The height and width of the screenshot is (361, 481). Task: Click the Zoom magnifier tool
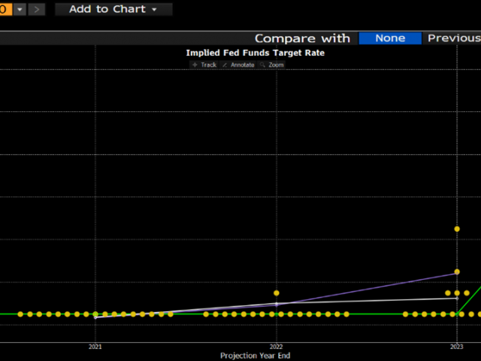272,65
